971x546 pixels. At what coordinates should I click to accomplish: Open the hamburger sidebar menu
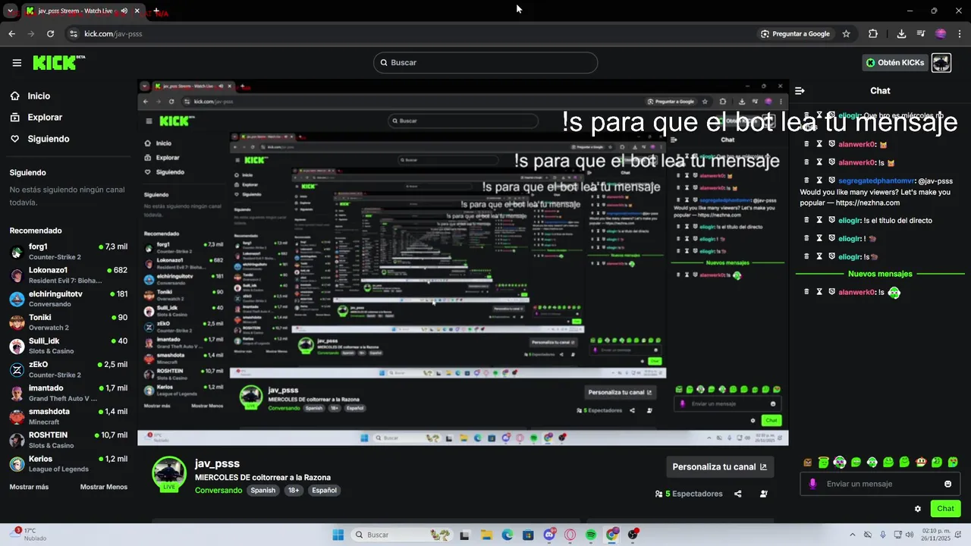point(17,63)
